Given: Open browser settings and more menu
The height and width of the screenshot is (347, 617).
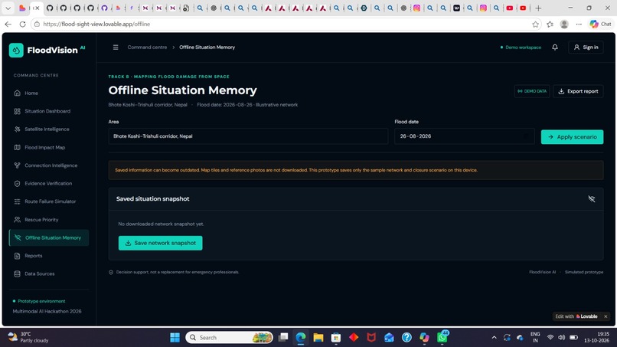Looking at the screenshot, I should (x=579, y=25).
